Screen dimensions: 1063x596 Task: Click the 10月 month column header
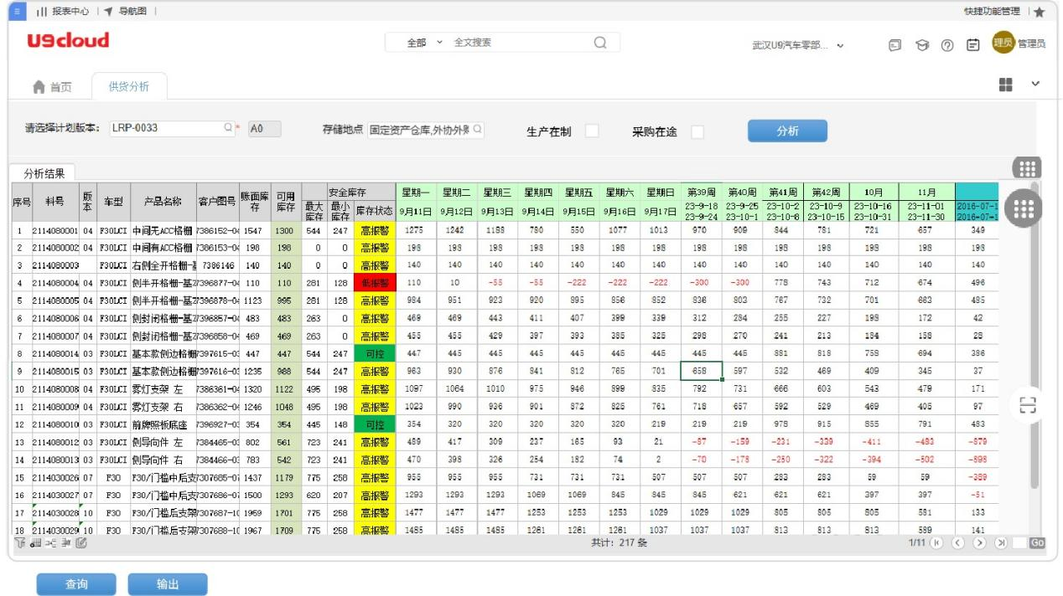[874, 192]
